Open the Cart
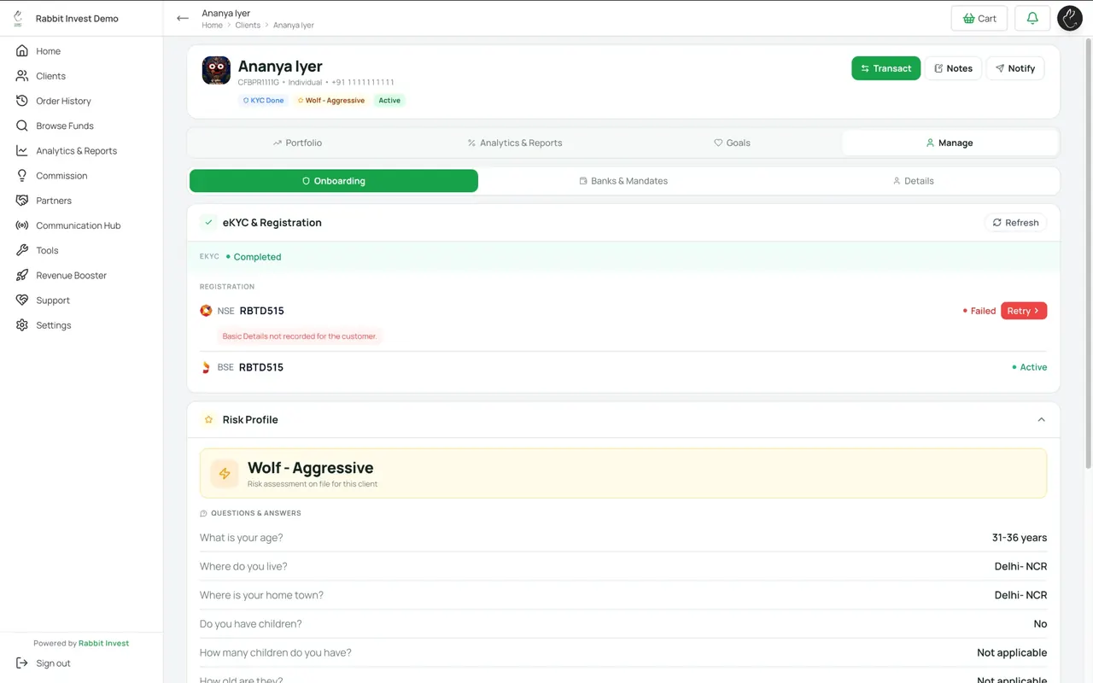Screen dimensions: 1093x683 pos(979,18)
